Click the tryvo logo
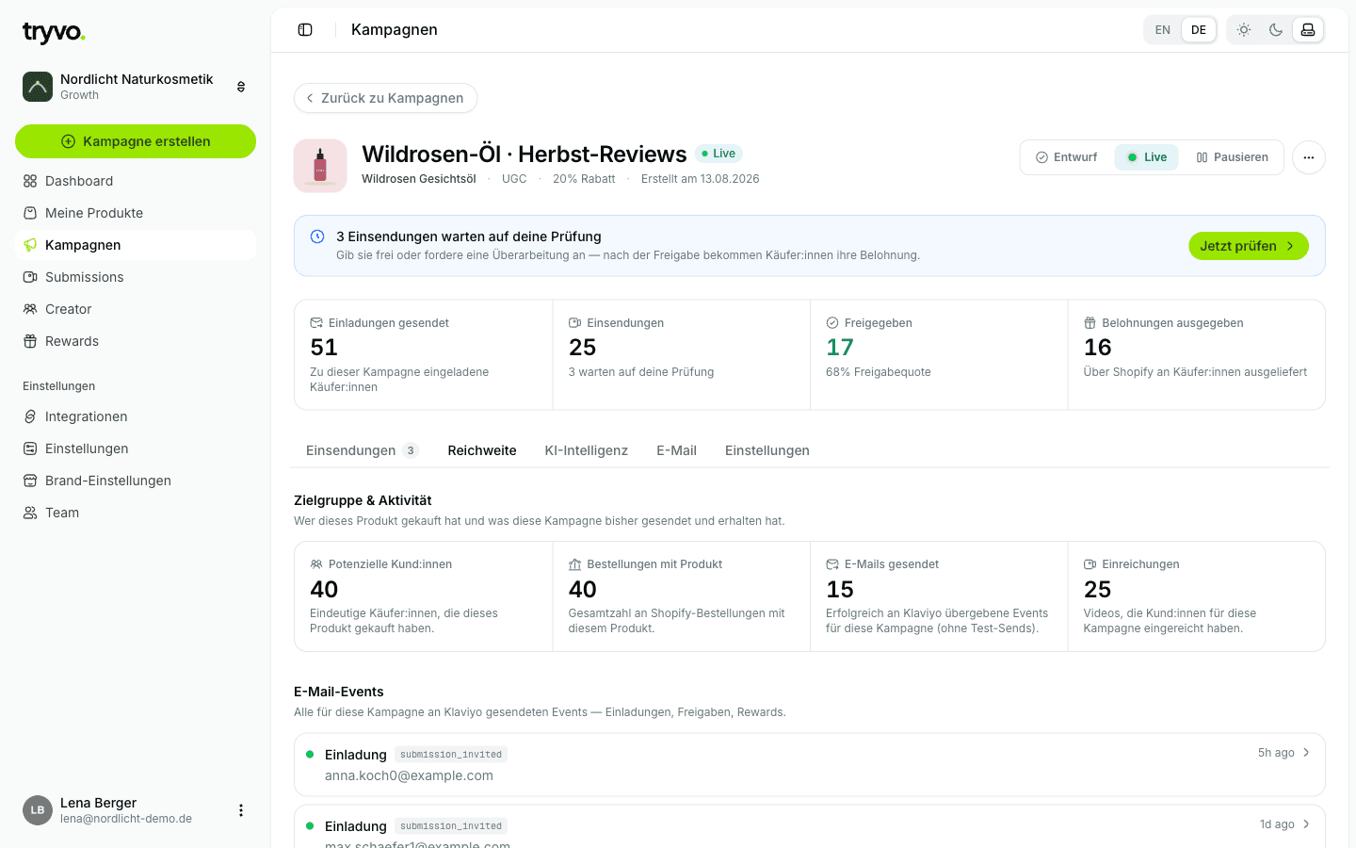This screenshot has height=848, width=1356. tap(54, 33)
